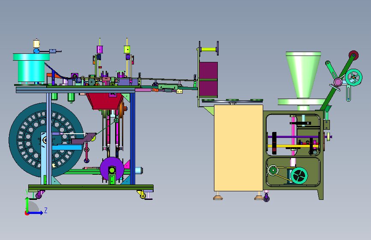Select the yellow caster wheel under left machine
371x240 pixels.
(x=142, y=195)
